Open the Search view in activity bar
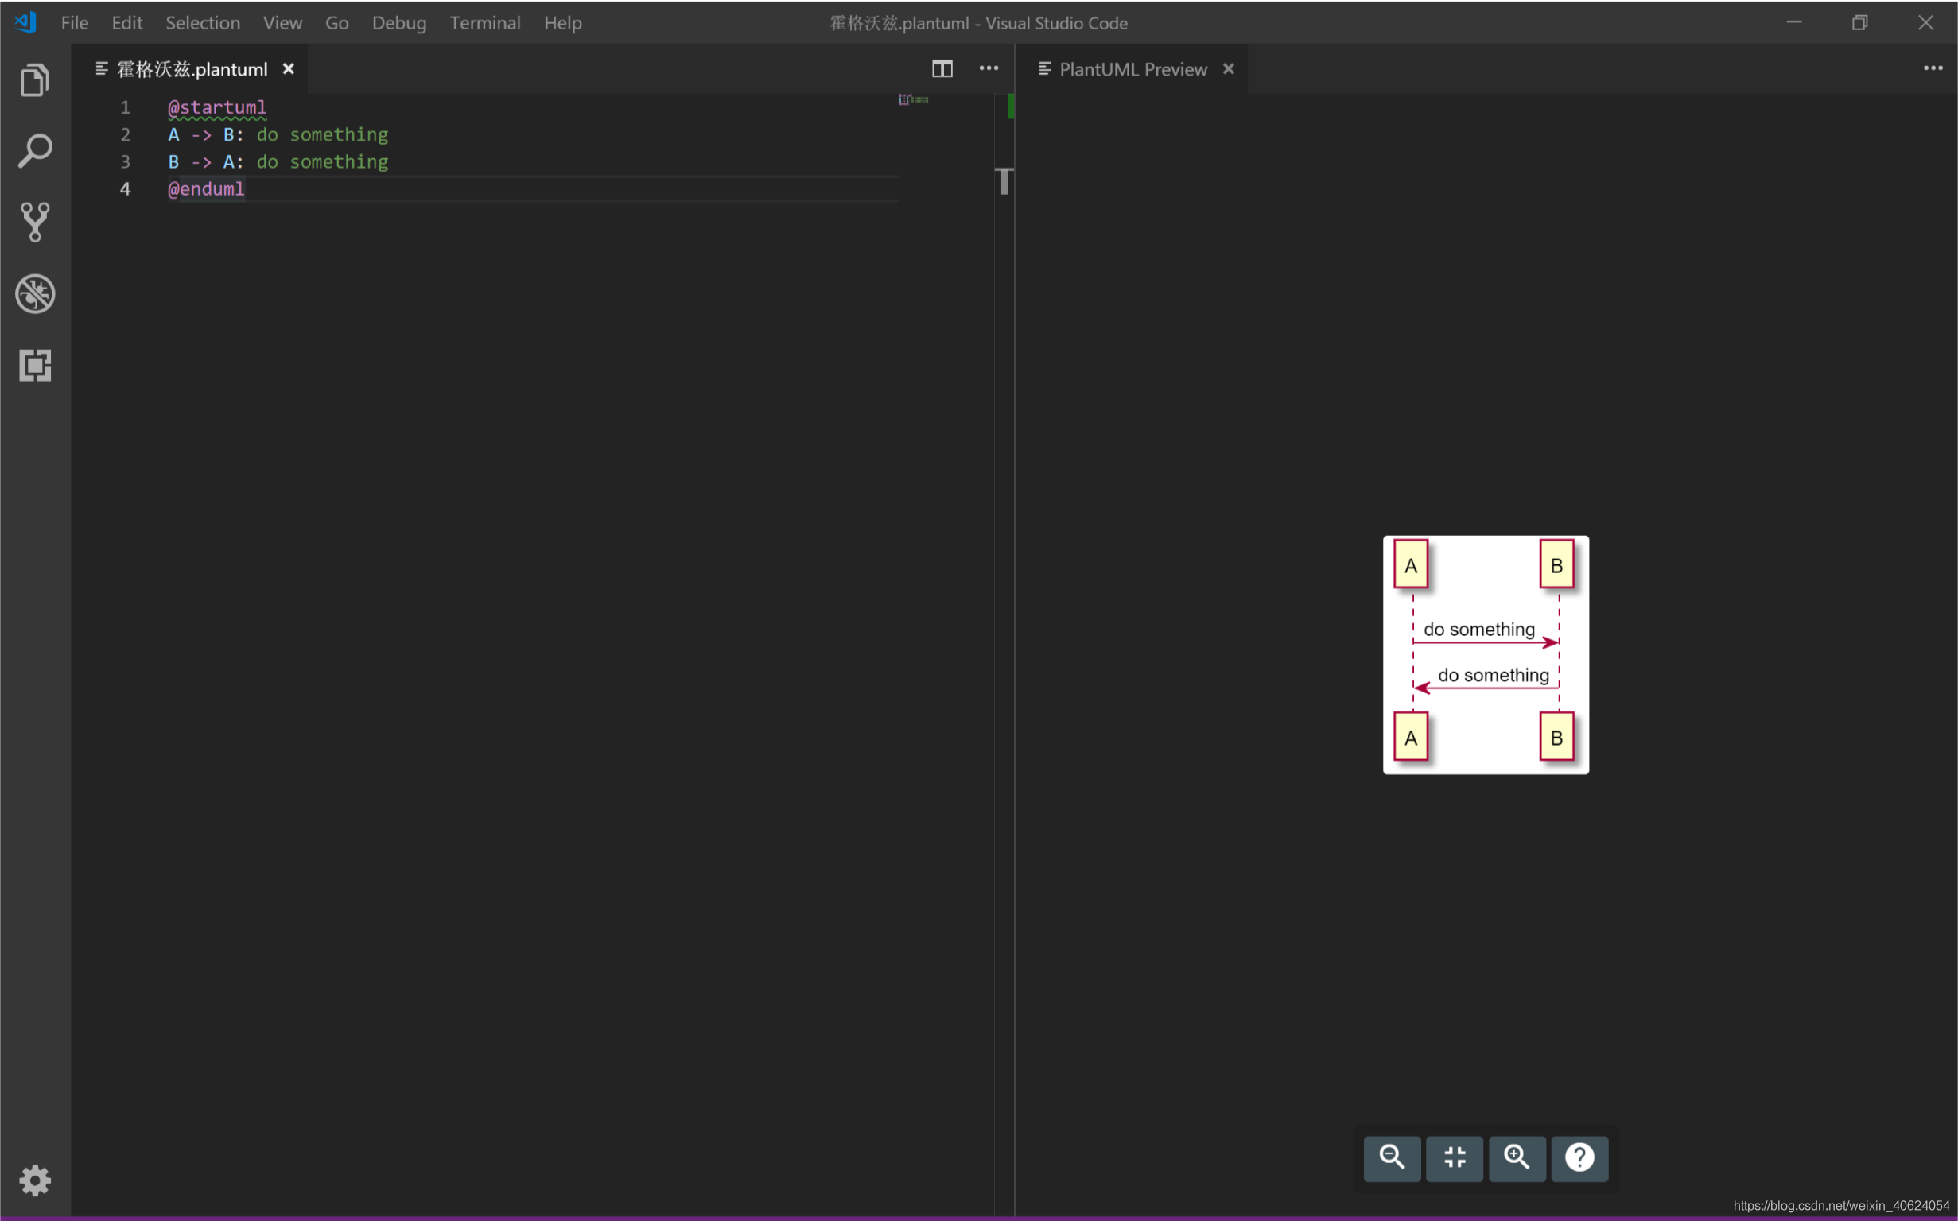 point(35,150)
